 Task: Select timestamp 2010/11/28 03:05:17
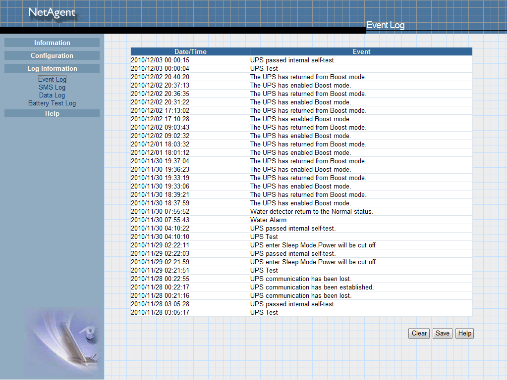tap(160, 312)
